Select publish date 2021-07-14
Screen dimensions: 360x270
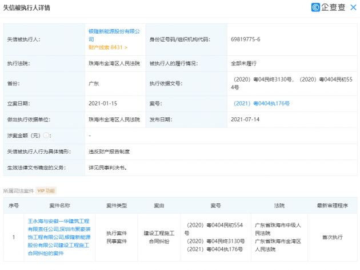(x=245, y=120)
